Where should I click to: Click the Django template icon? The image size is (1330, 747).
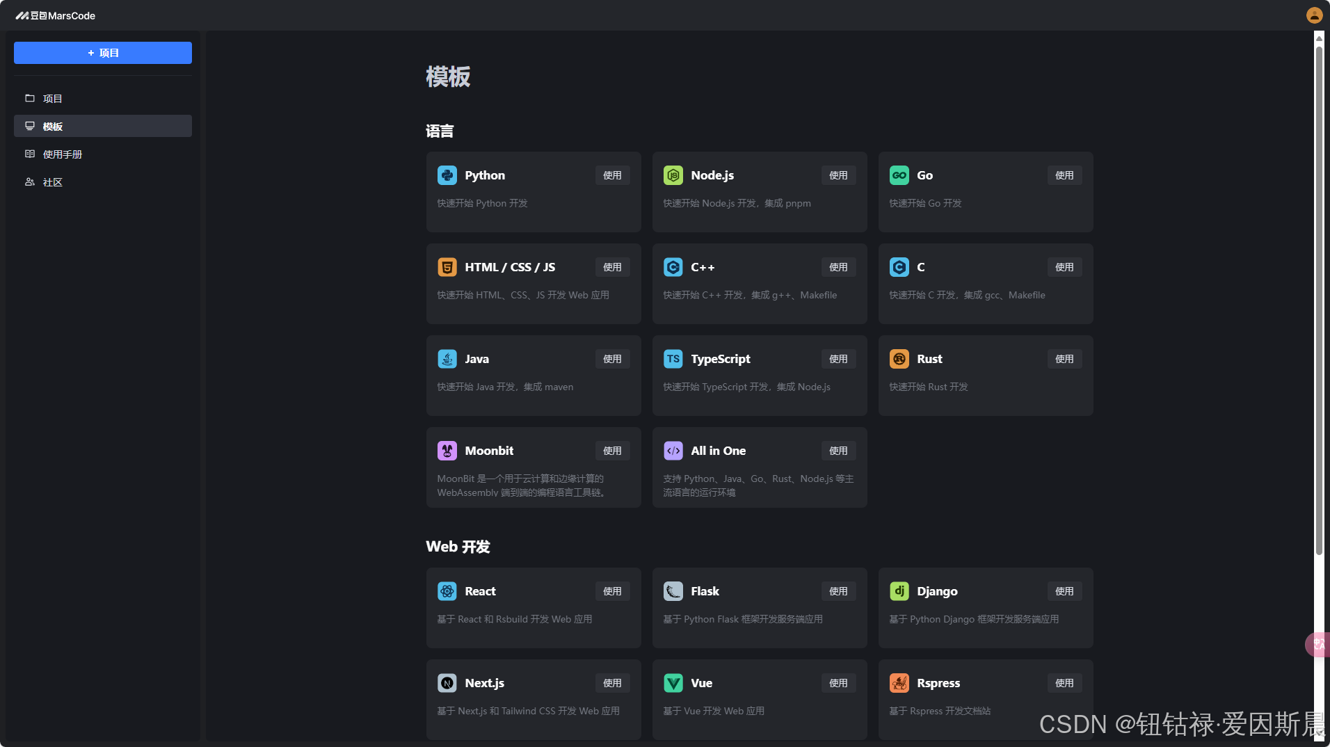[x=899, y=591]
